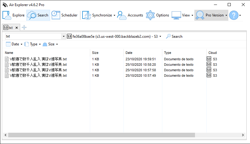Expand the View dropdown arrow
Screen dimensions: 250x144
tap(192, 16)
